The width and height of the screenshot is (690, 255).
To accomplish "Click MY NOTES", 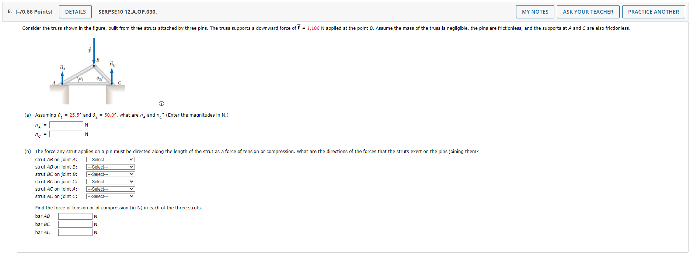I will point(535,11).
